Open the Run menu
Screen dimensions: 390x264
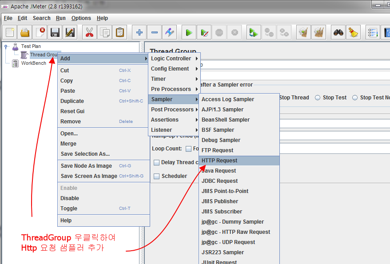click(x=61, y=18)
